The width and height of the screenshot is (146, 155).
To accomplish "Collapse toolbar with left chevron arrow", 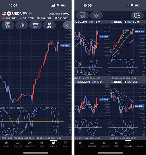I will [67, 25].
